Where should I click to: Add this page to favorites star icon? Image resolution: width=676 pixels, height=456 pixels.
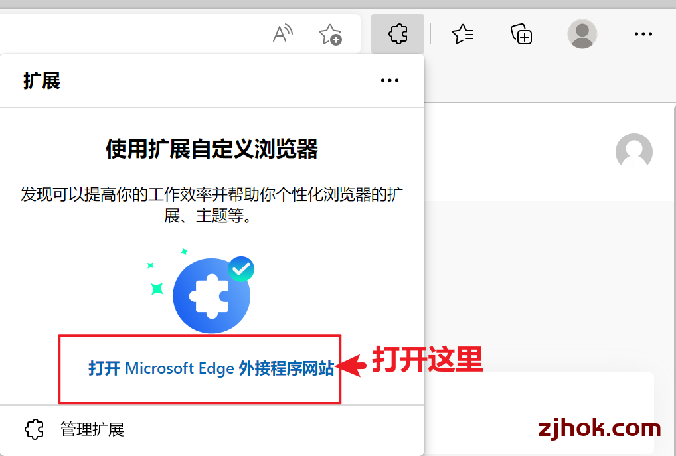click(x=330, y=34)
